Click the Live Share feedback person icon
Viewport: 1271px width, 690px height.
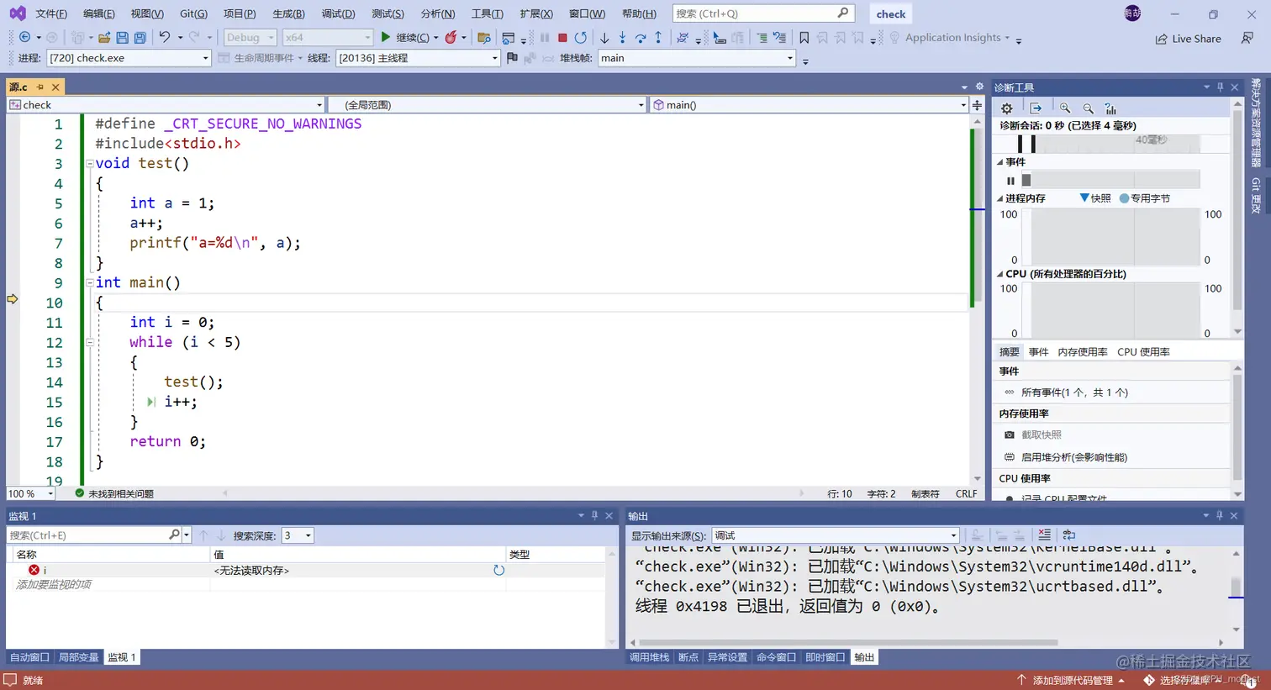click(1247, 38)
